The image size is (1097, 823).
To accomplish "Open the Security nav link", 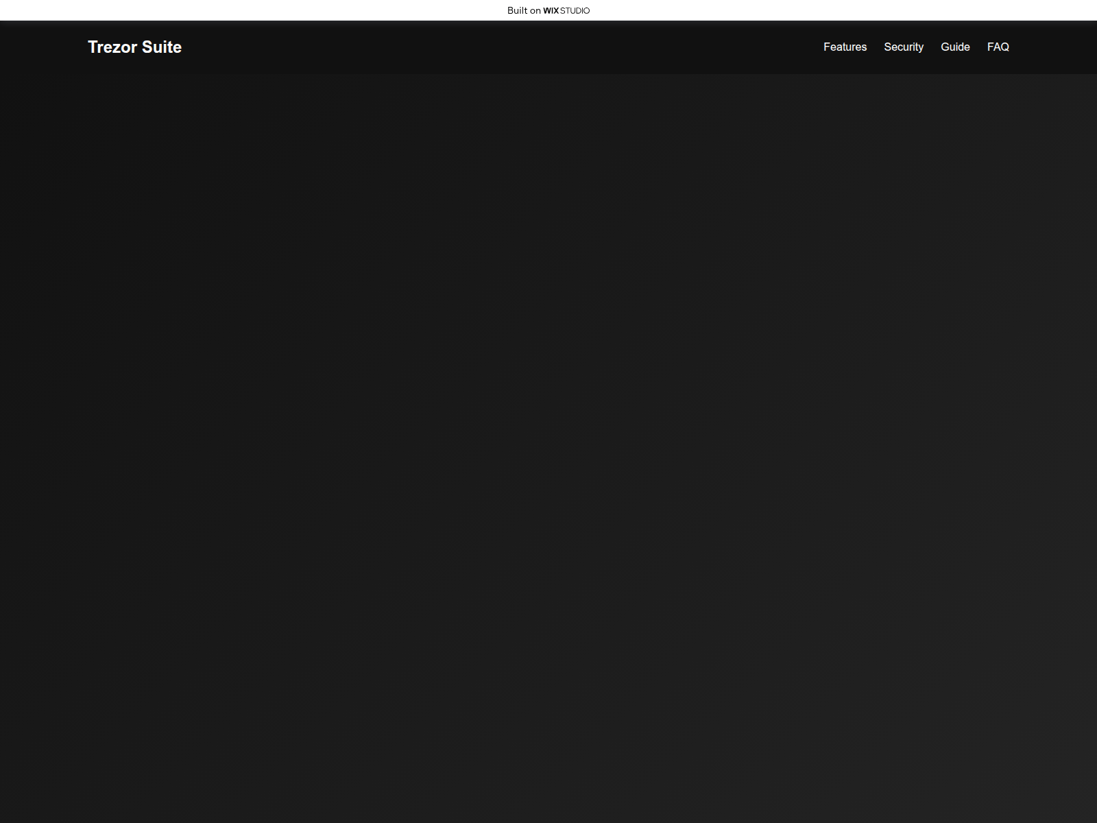I will pyautogui.click(x=903, y=47).
